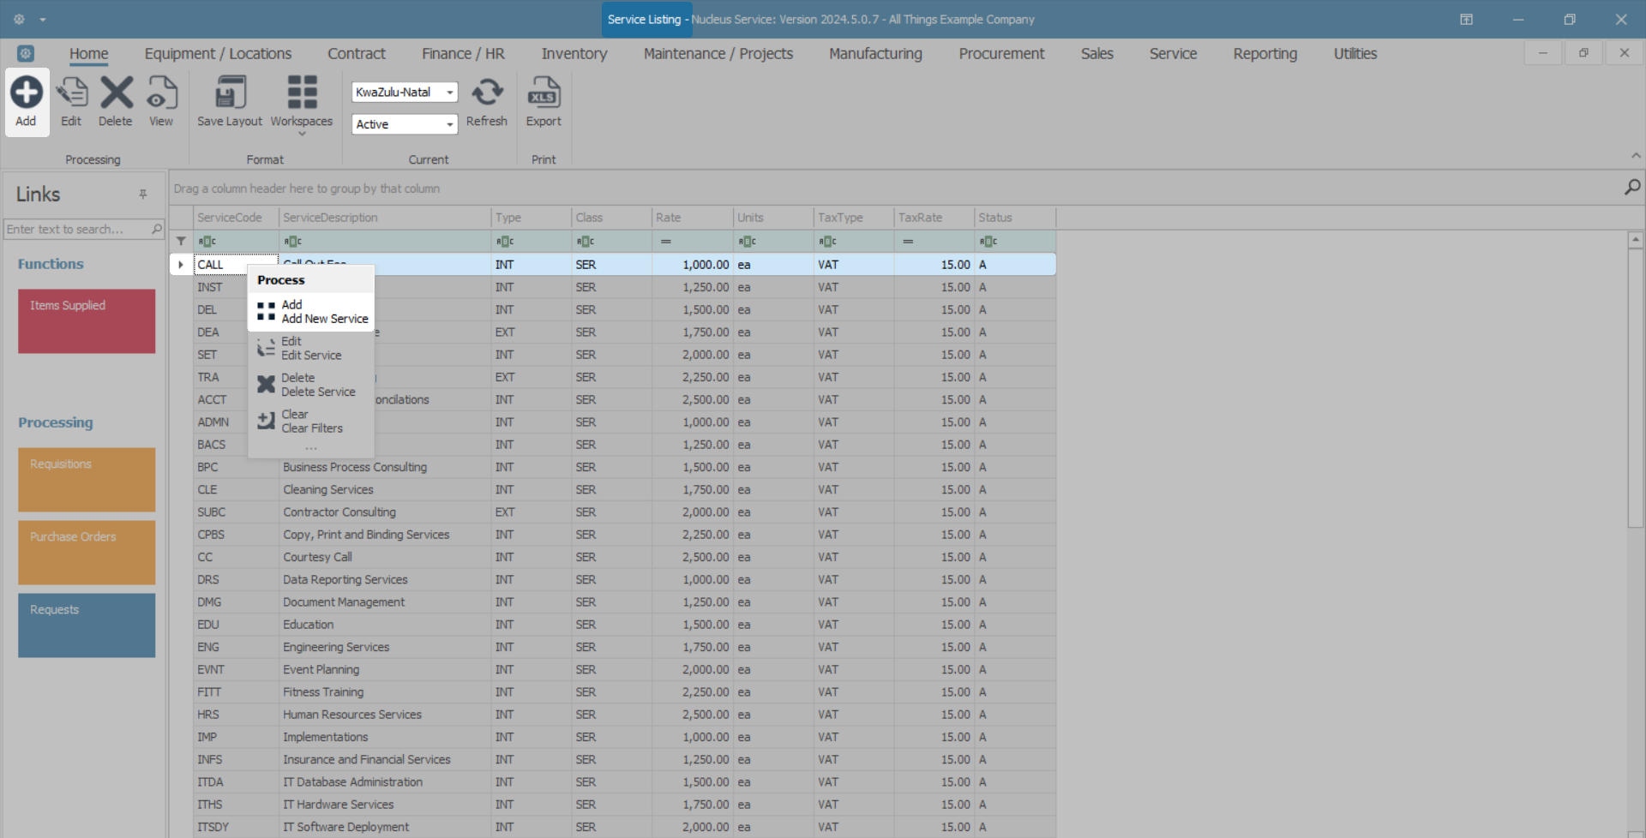Viewport: 1646px width, 838px height.
Task: Click the Type filter condition icon
Action: [505, 242]
